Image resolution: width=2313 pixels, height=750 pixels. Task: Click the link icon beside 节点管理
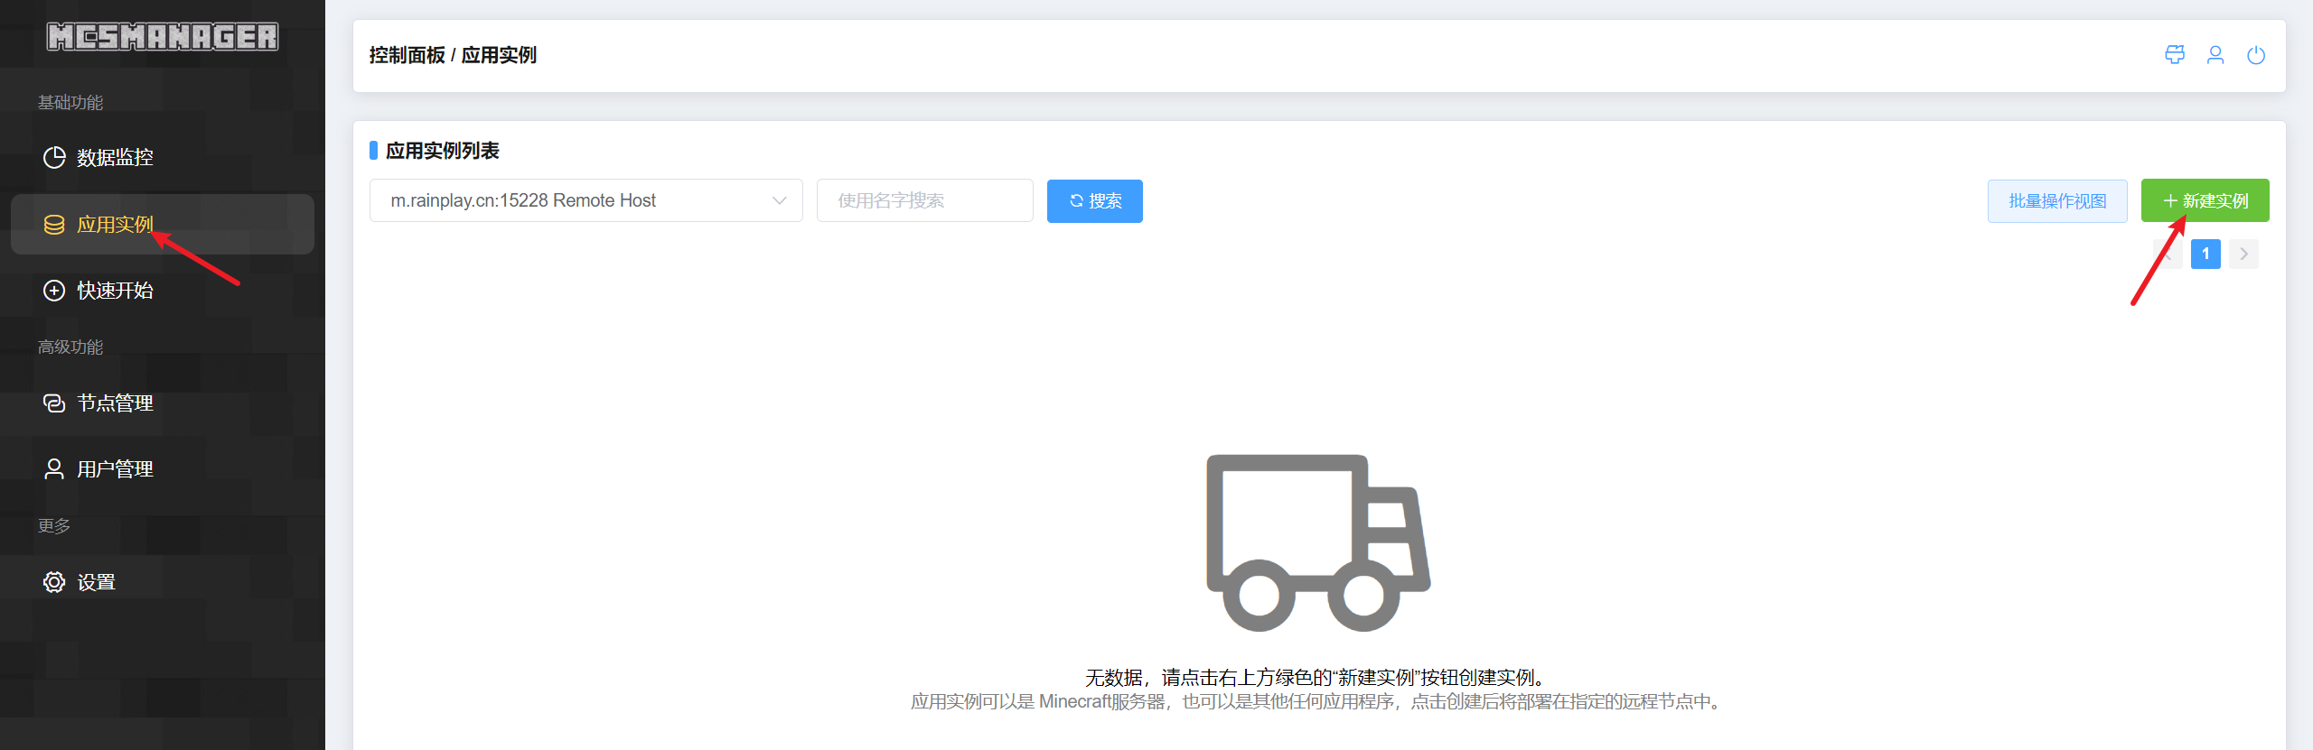(x=54, y=403)
